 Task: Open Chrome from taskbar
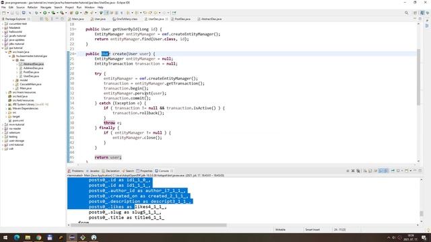39,237
